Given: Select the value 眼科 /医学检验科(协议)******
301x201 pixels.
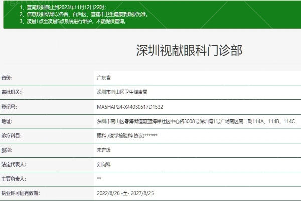Looking at the screenshot, I should click(127, 136).
